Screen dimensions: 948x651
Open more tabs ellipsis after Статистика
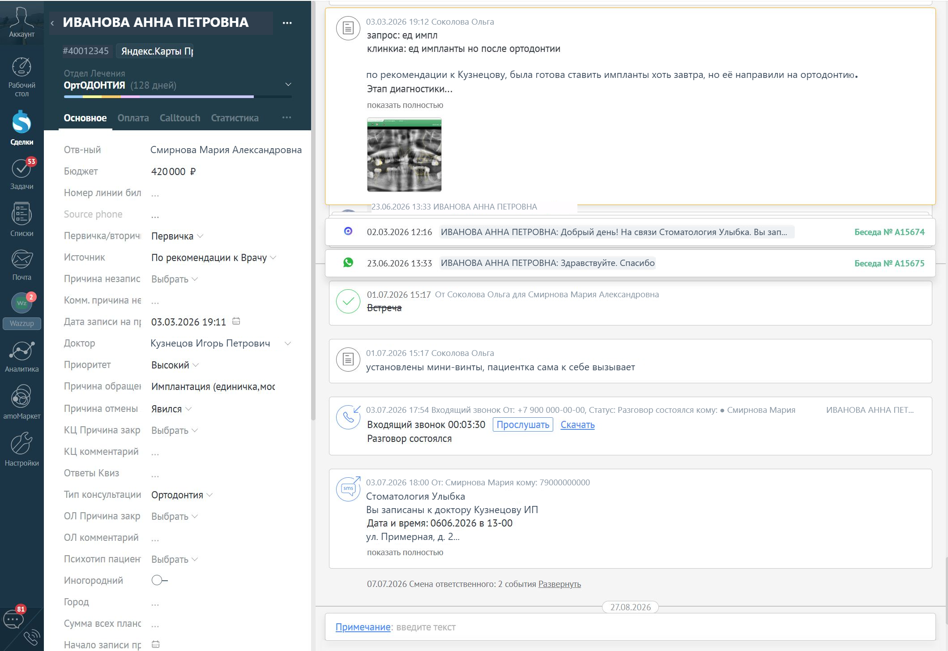coord(286,117)
